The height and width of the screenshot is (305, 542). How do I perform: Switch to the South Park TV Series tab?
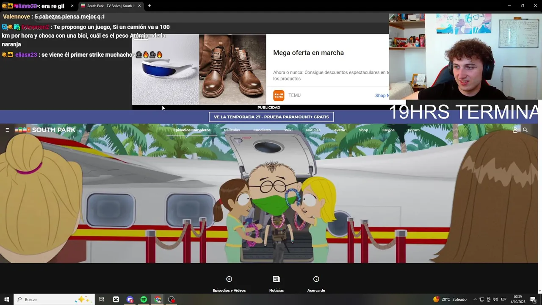(x=111, y=6)
